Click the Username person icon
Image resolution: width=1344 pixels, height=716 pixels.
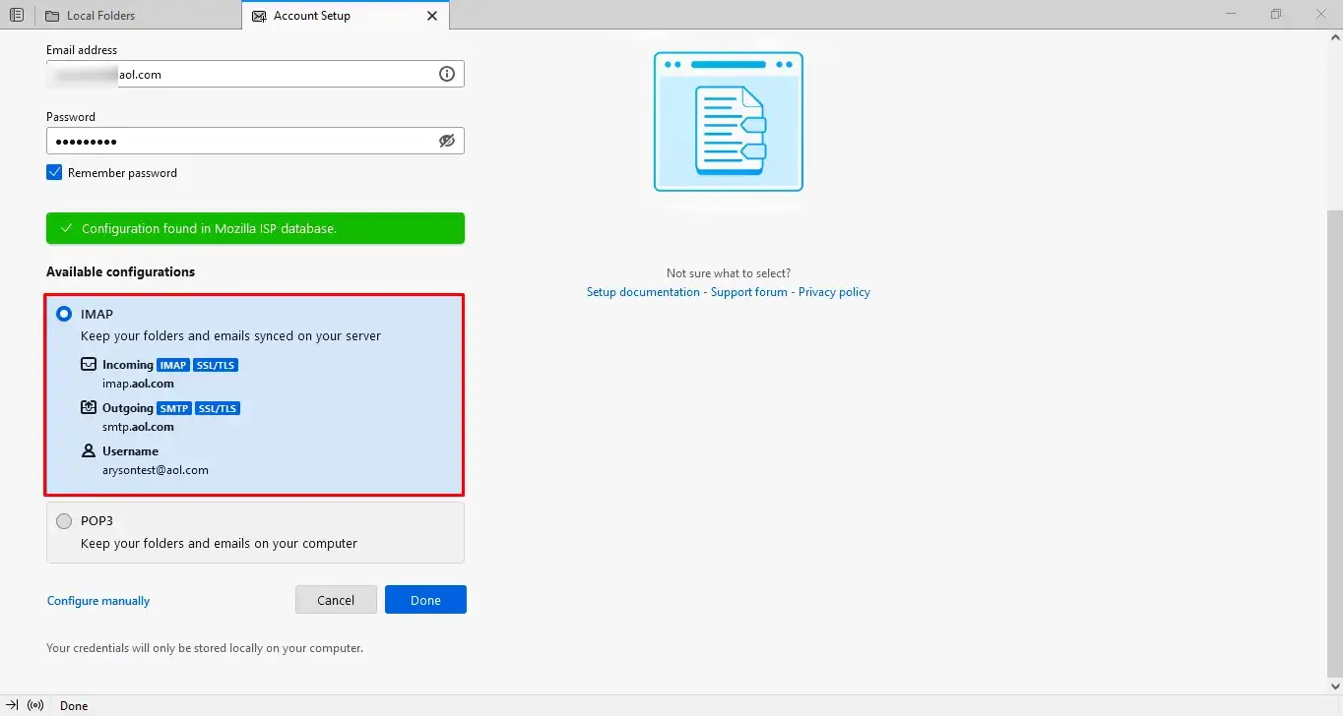click(x=89, y=450)
